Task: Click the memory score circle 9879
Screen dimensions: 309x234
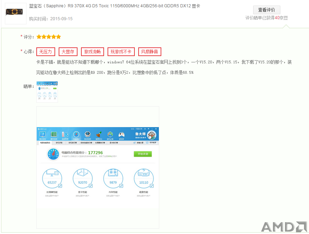Action: 113,178
